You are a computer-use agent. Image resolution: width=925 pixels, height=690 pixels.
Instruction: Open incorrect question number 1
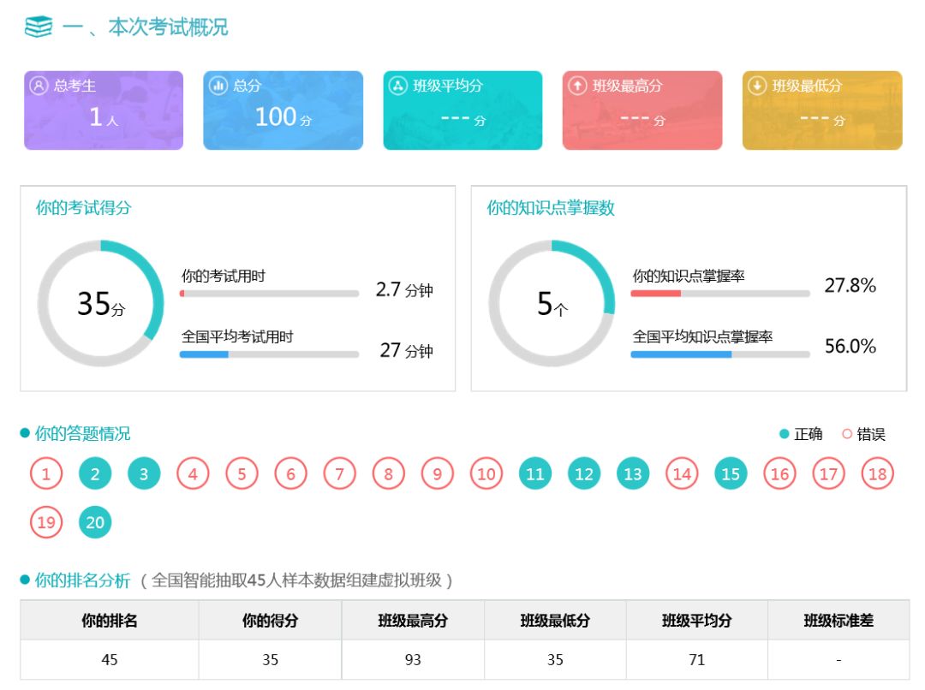pyautogui.click(x=46, y=473)
